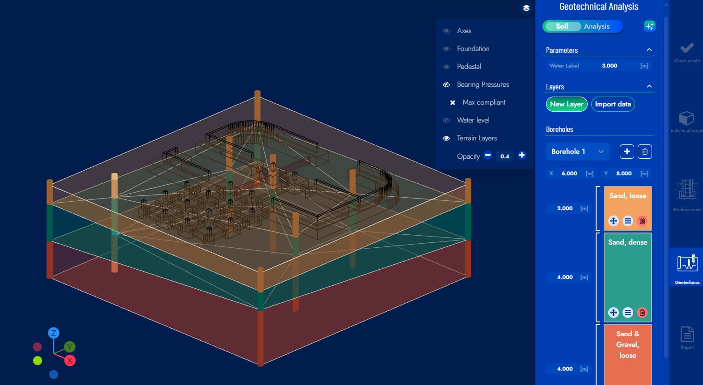Open the layers visibility panel icon

tap(526, 8)
